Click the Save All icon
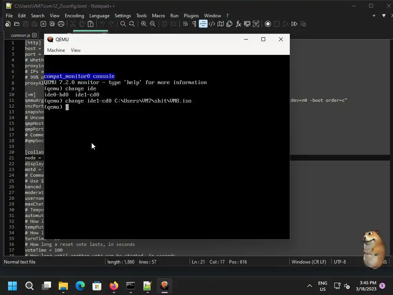393x295 pixels. [x=34, y=24]
